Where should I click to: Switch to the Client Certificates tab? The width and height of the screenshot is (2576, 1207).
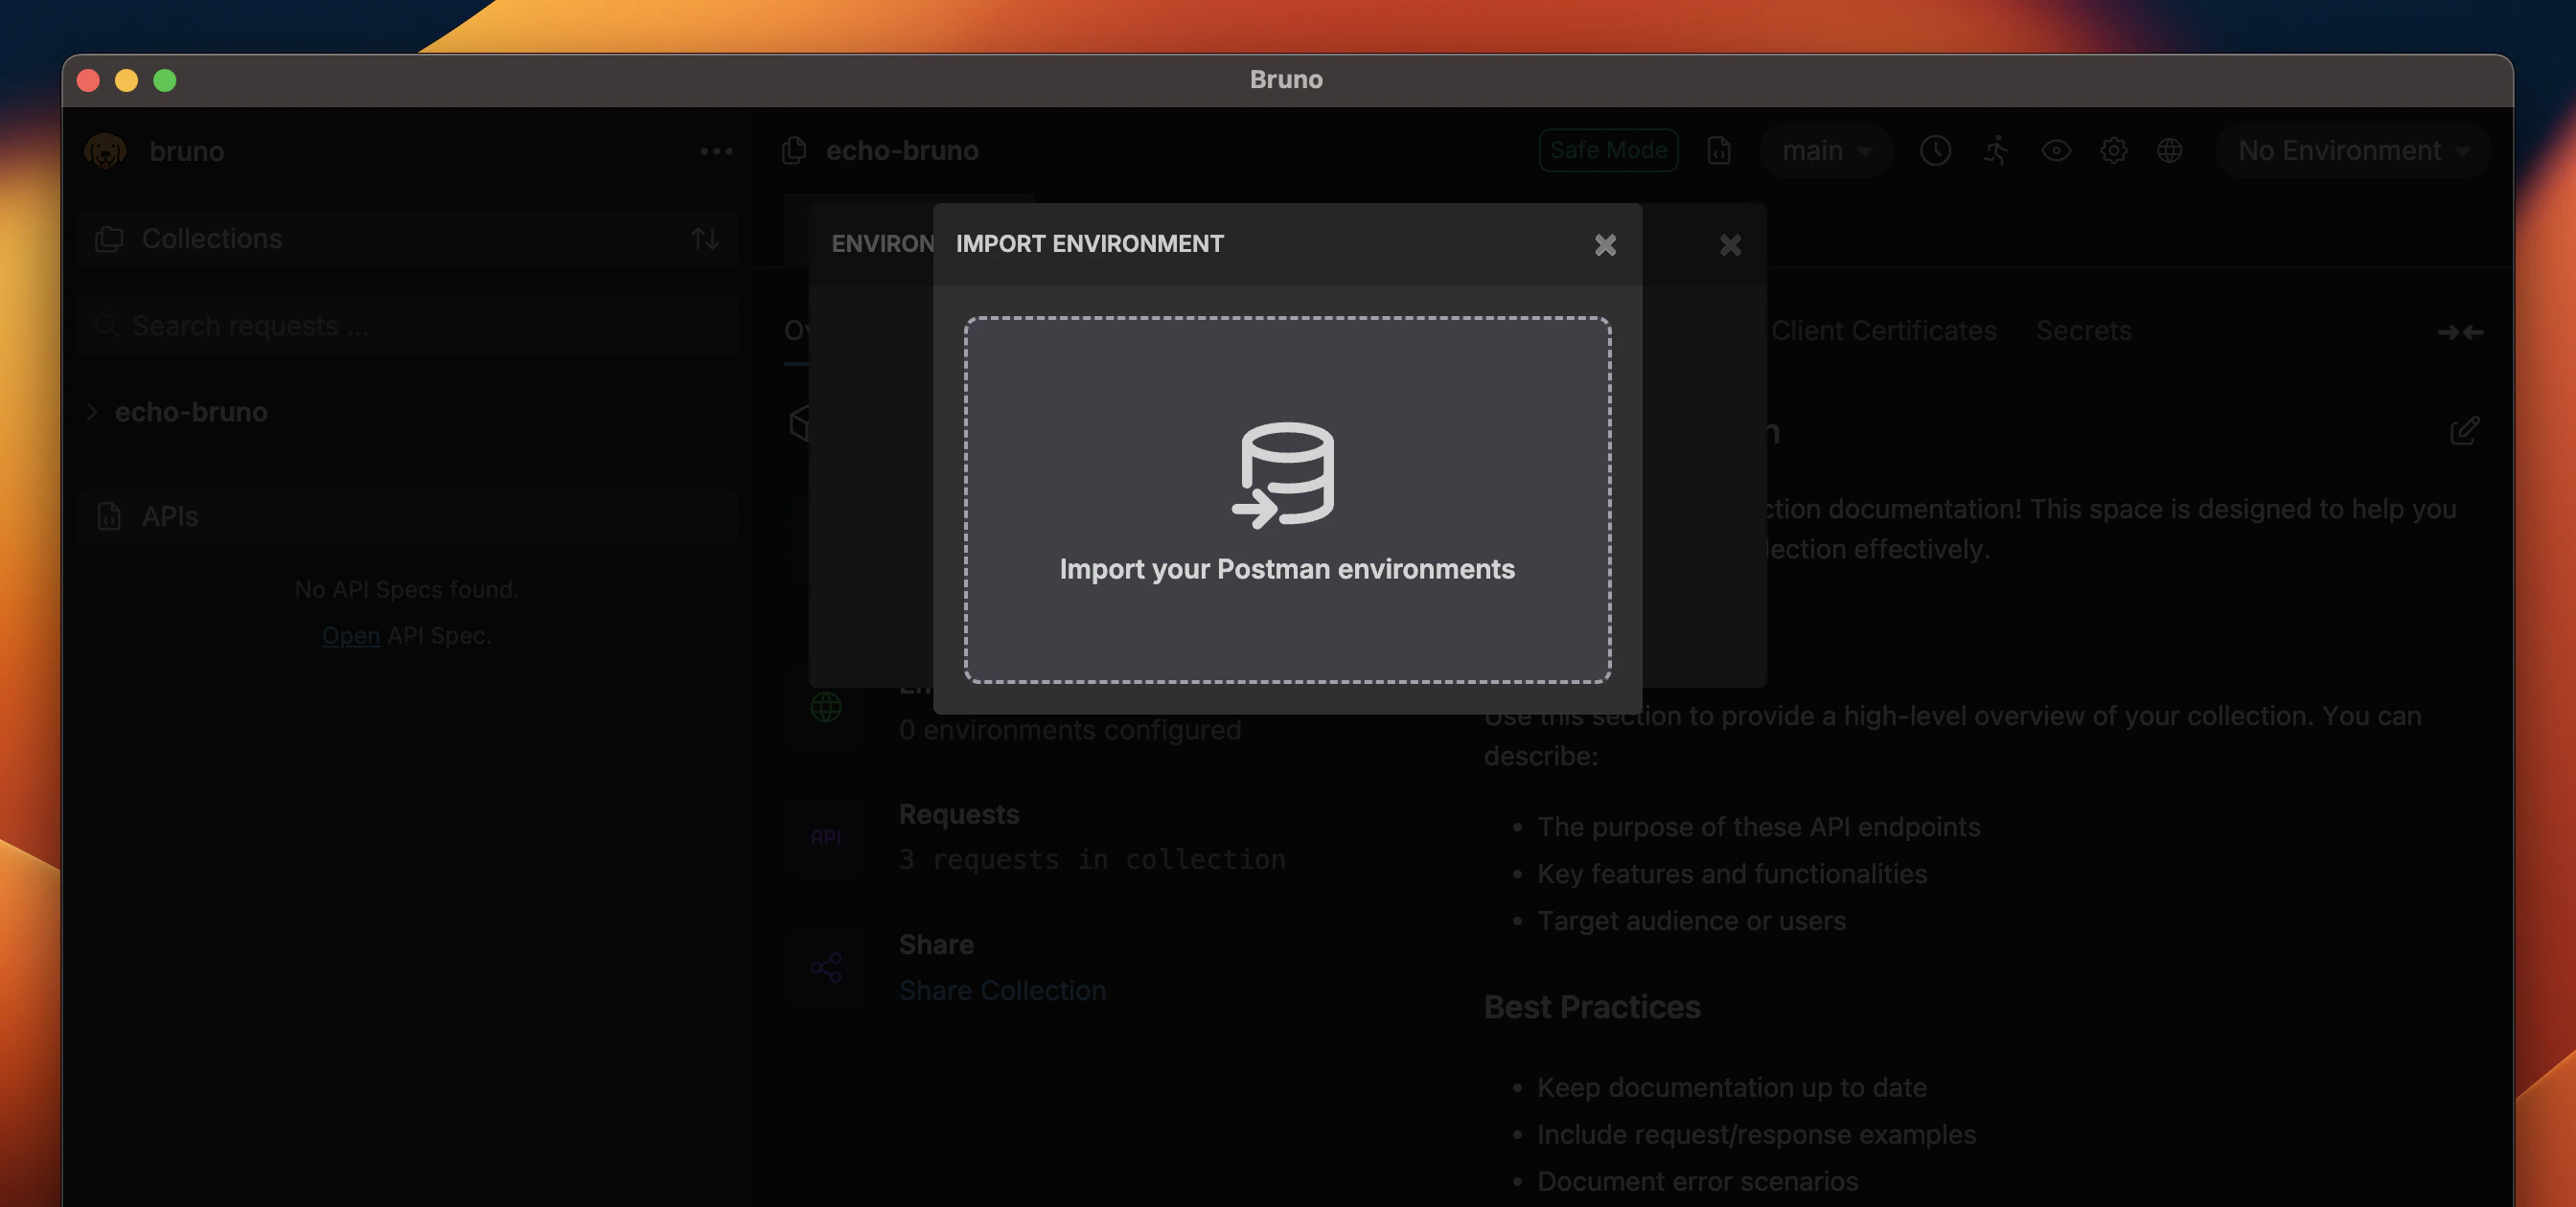1884,330
